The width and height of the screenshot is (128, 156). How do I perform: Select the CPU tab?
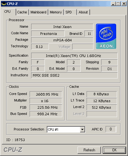tap(9, 12)
